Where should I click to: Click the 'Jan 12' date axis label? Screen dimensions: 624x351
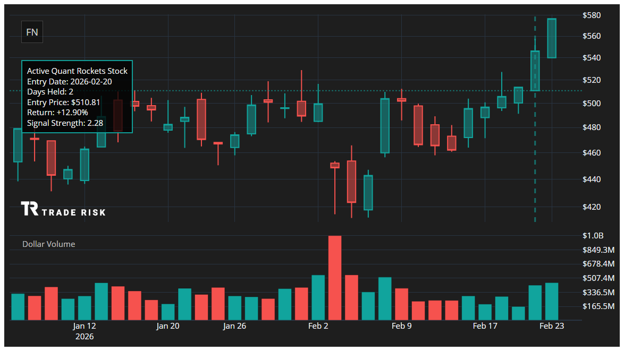[85, 326]
